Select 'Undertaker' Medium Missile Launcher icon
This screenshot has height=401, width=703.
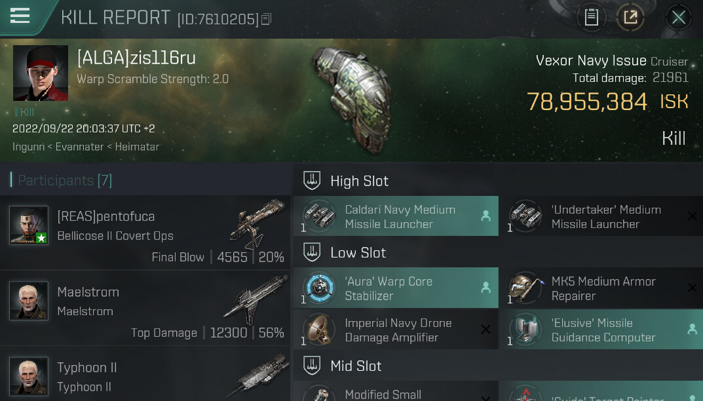[x=525, y=216]
